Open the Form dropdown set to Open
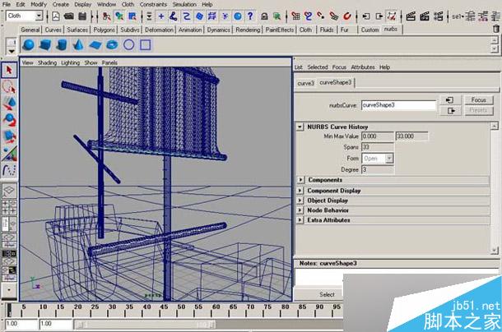The width and height of the screenshot is (502, 332). [378, 158]
